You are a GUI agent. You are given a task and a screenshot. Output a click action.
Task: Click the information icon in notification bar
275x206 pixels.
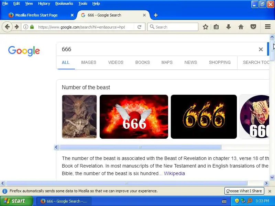pos(5,191)
